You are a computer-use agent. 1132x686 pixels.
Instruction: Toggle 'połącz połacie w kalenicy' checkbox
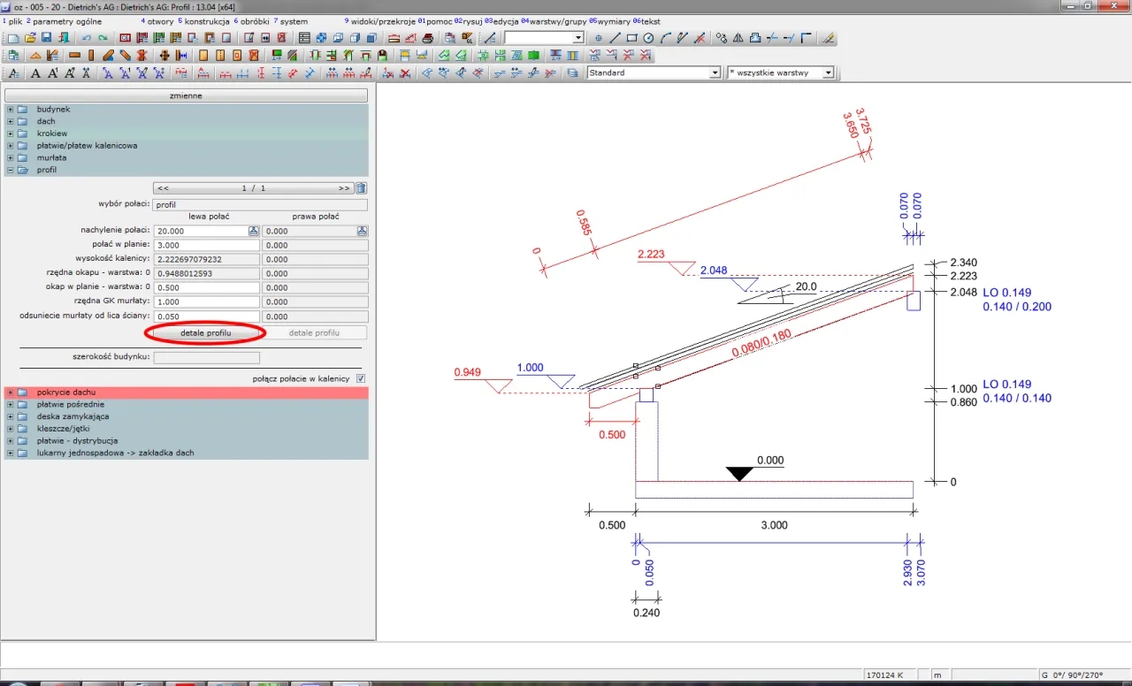coord(361,378)
